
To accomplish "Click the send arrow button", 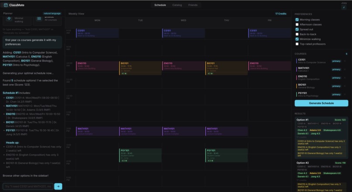I will pos(58,186).
